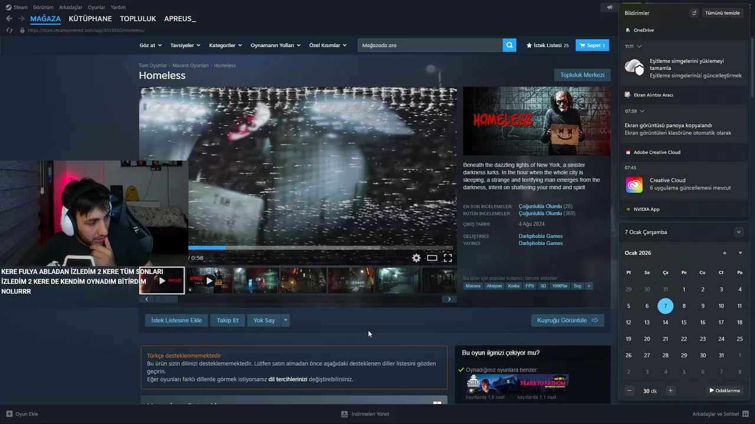Increase focus time with the plus button
The image size is (755, 424).
tap(671, 390)
